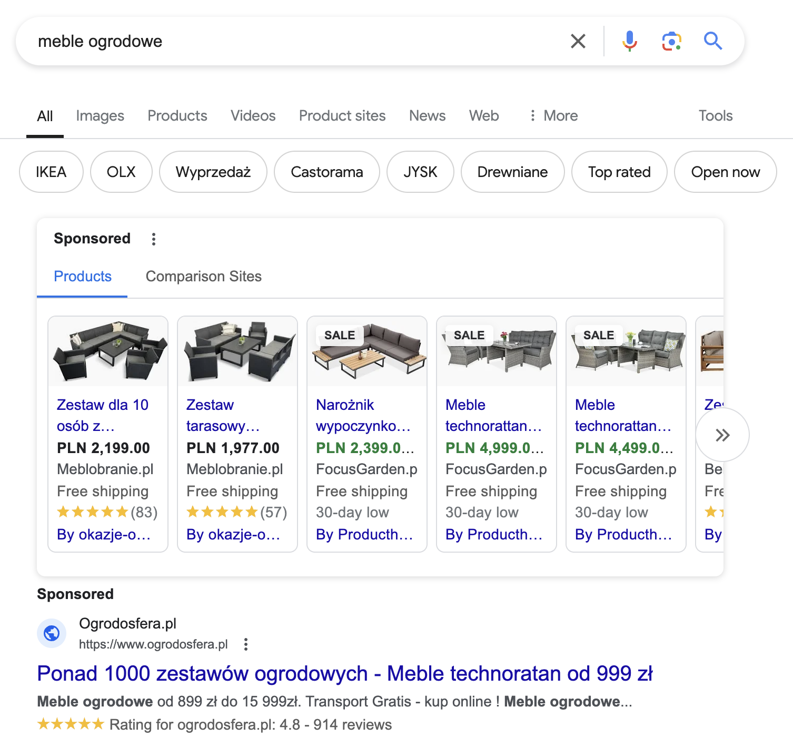The width and height of the screenshot is (793, 746).
Task: Open the Zestaw dla 10 osób product image
Action: click(x=108, y=351)
